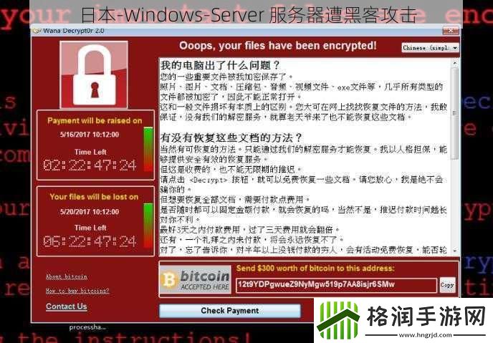
Task: Open the About bitcoin link
Action: (67, 276)
